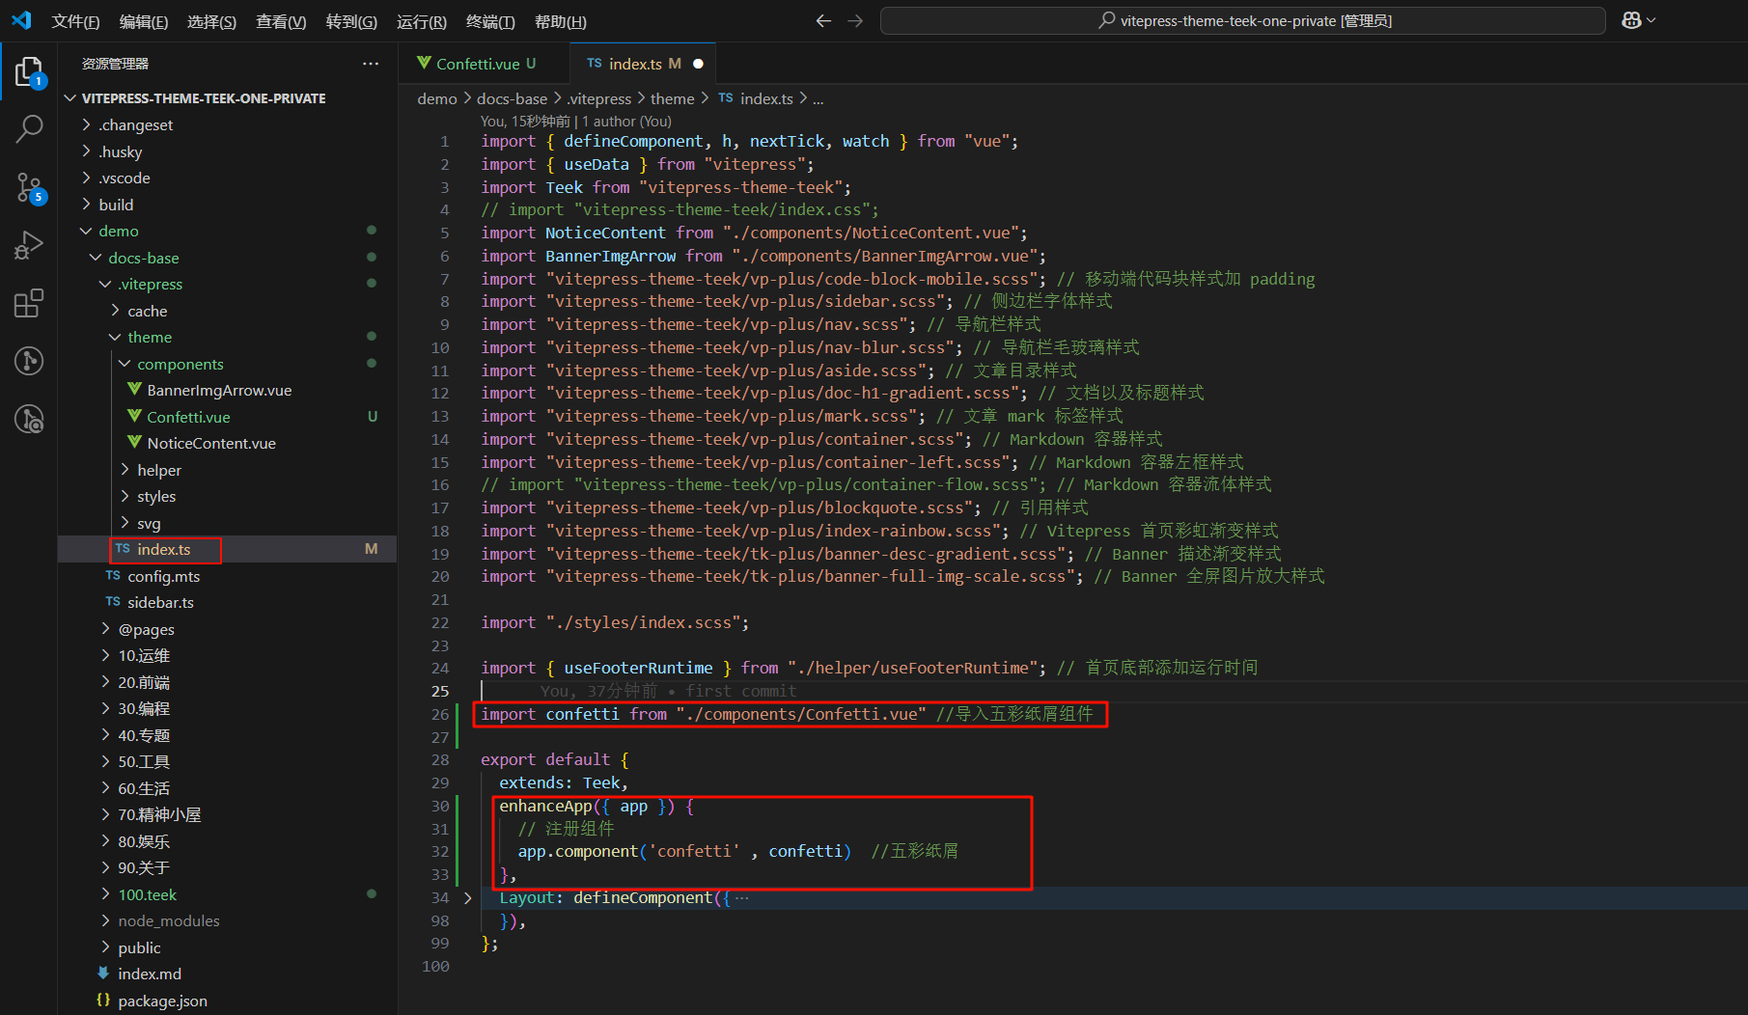Viewport: 1748px width, 1015px height.
Task: Open the Explorer view in activity bar
Action: click(29, 71)
